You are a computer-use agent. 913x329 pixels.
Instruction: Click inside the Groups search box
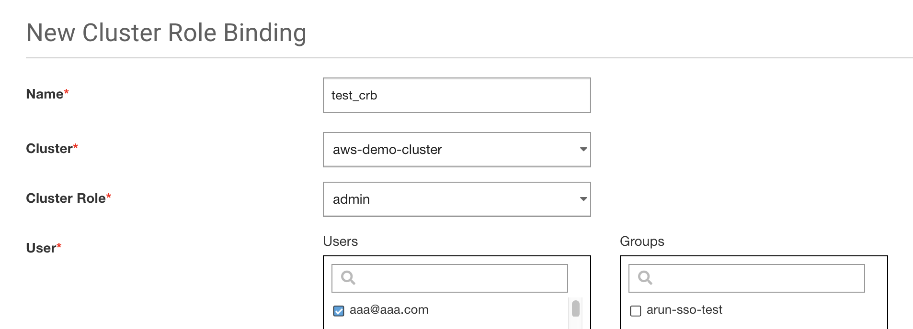(x=757, y=278)
